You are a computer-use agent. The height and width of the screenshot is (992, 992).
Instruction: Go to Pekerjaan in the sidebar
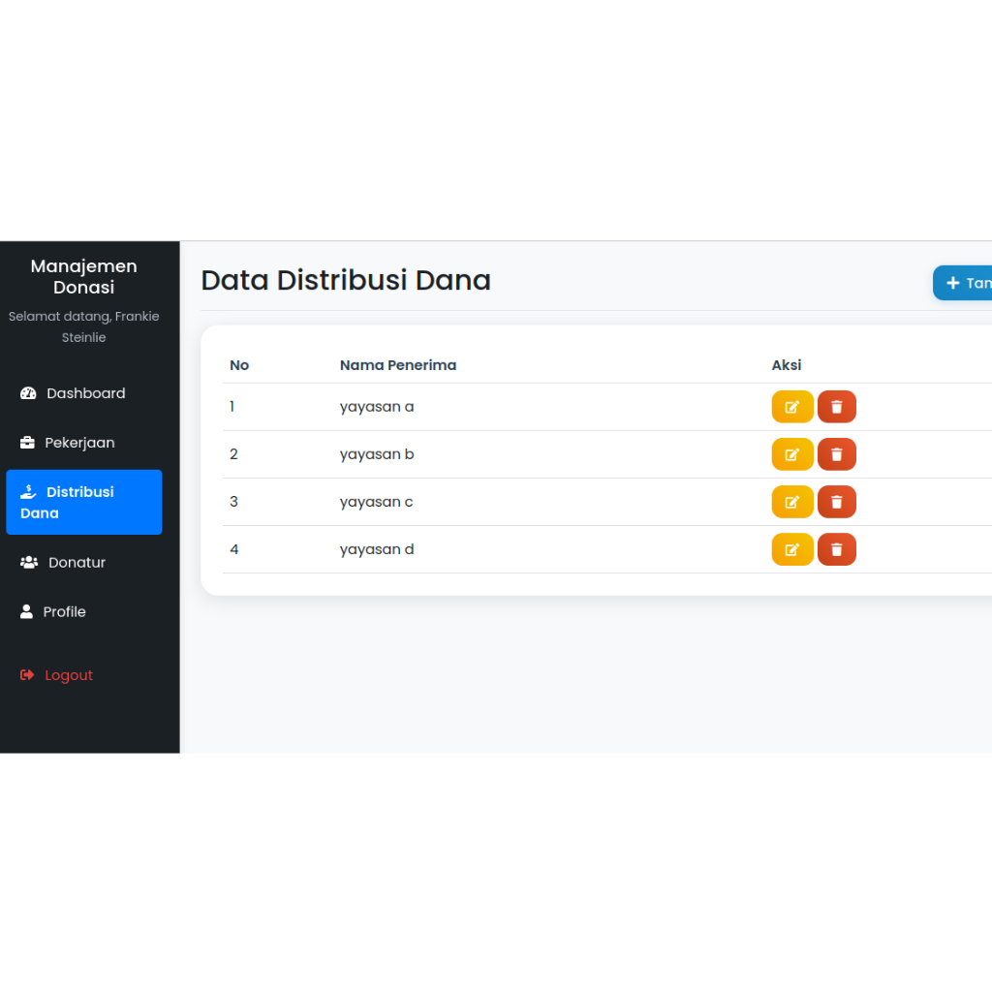tap(79, 443)
